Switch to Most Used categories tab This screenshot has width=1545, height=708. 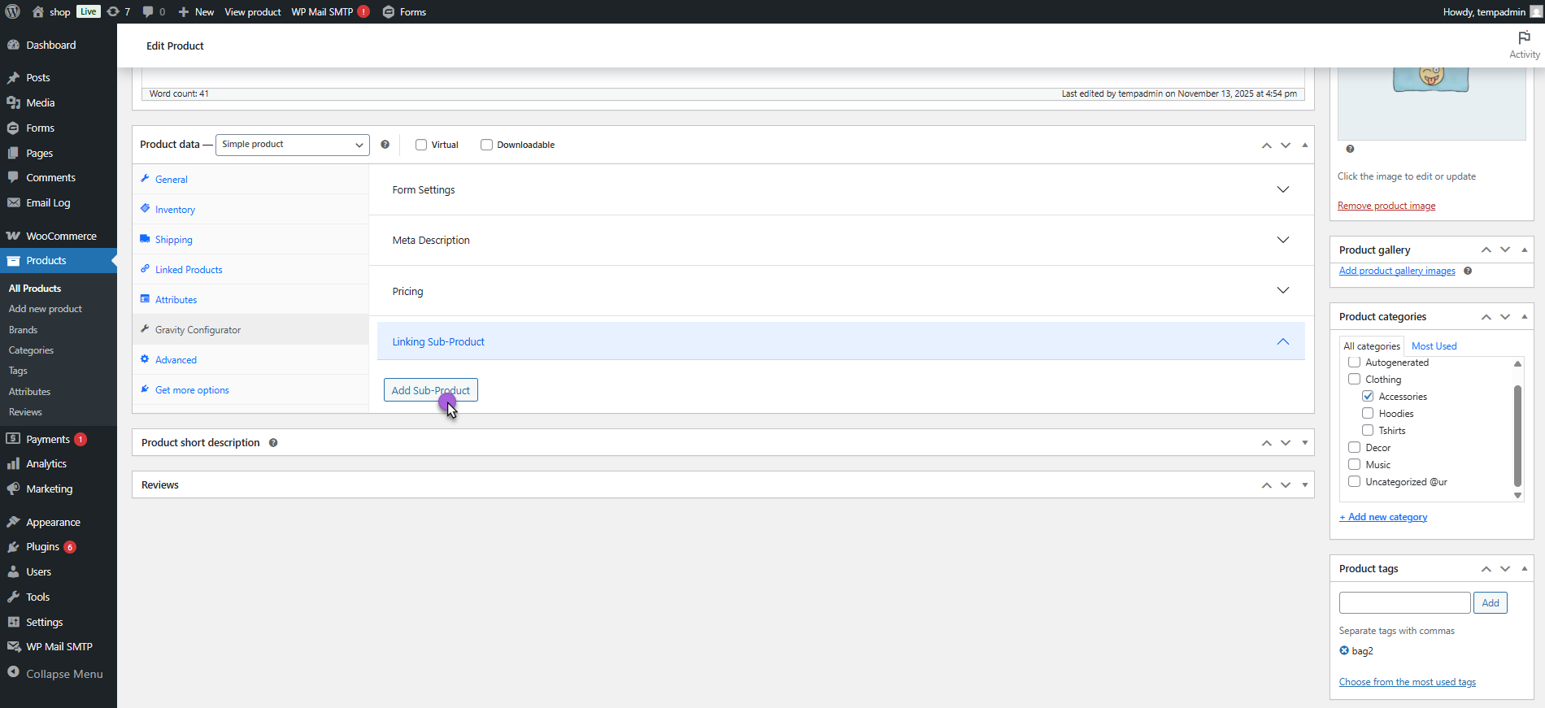1434,346
